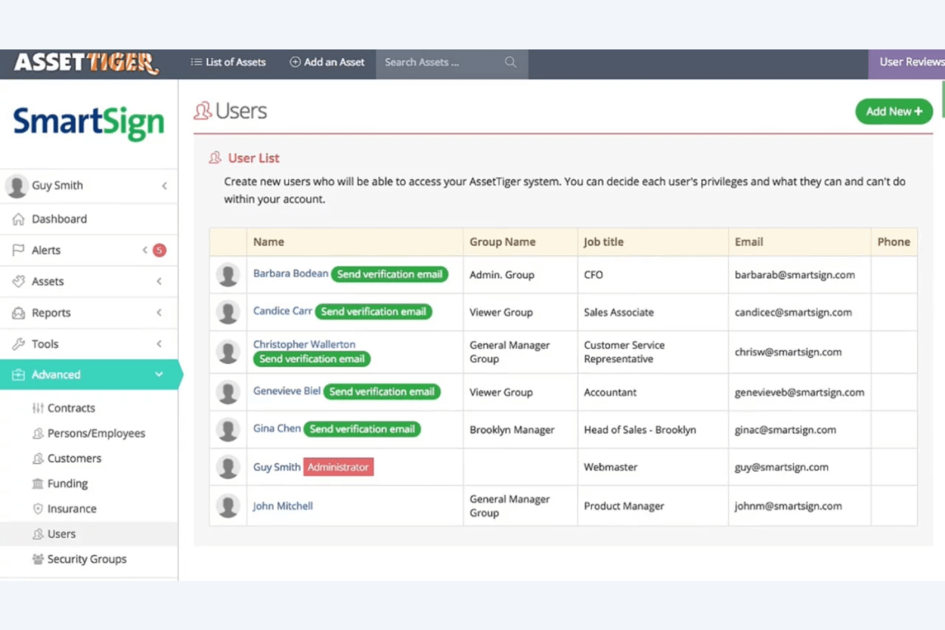Viewport: 945px width, 630px height.
Task: Click the Contracts icon under Advanced
Action: tap(38, 407)
